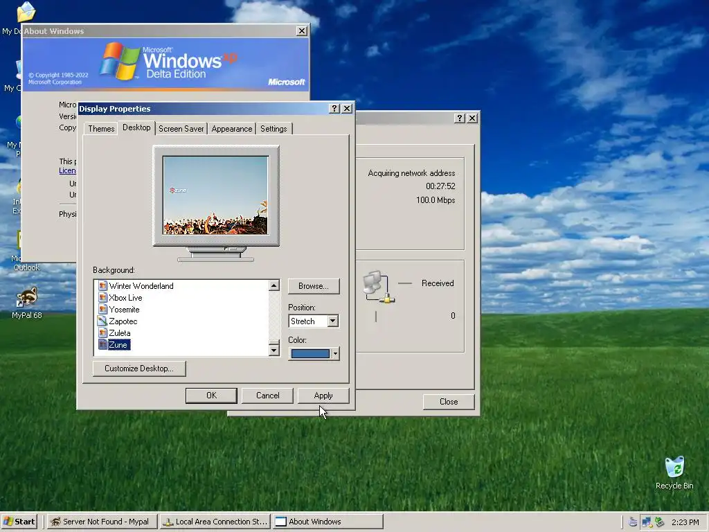The width and height of the screenshot is (709, 532).
Task: Click the Zune wallpaper icon
Action: point(102,345)
